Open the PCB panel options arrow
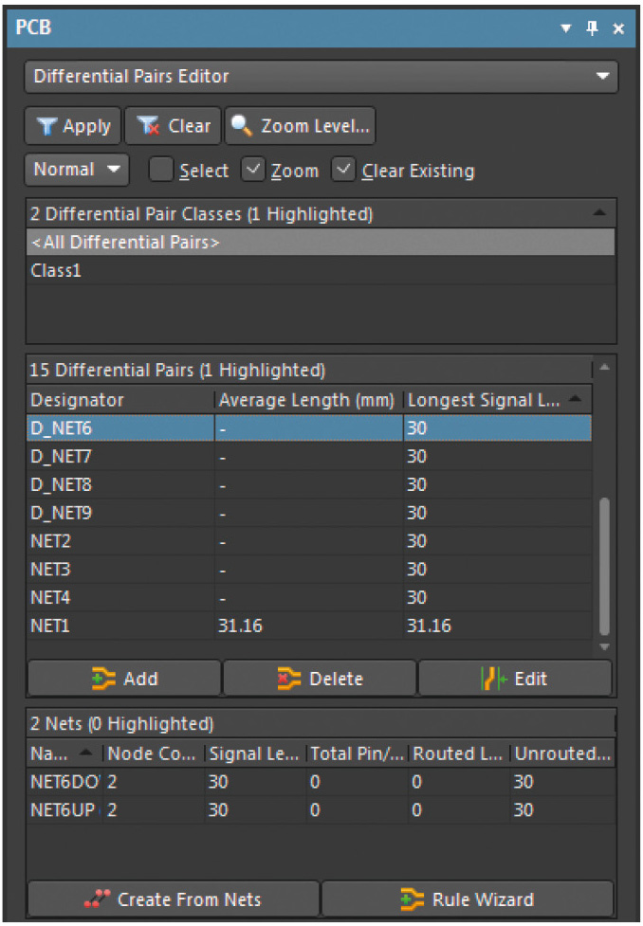The height and width of the screenshot is (926, 643). 566,28
